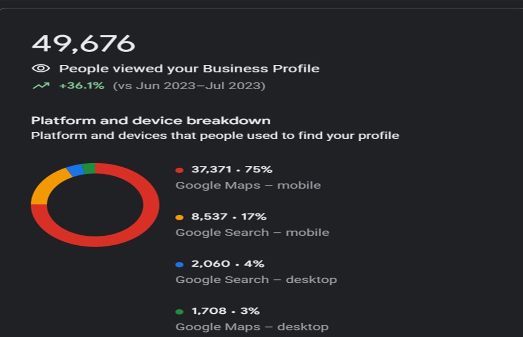This screenshot has height=337, width=523.
Task: Click the green segment of the donut chart
Action: click(x=89, y=168)
